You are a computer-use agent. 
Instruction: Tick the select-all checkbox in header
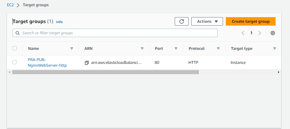point(15,48)
